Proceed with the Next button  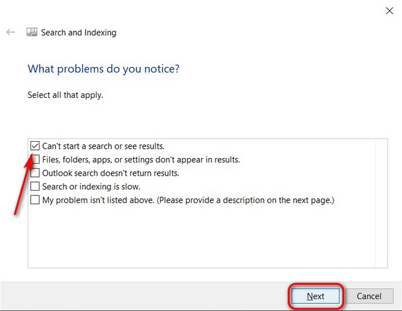315,296
